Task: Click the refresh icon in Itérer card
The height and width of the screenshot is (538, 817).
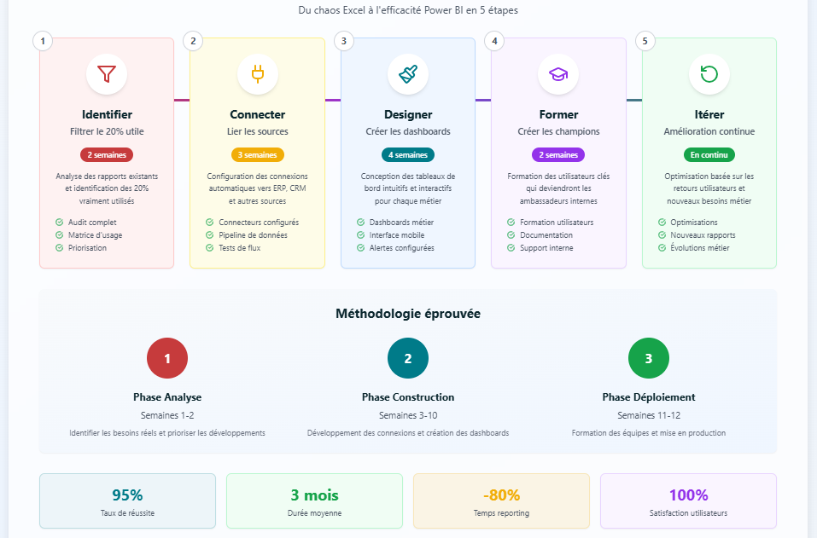Action: 709,74
